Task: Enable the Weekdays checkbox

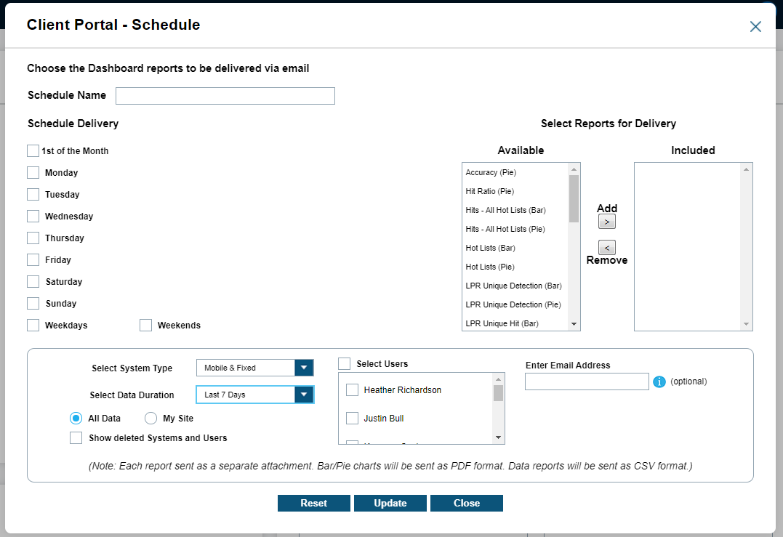Action: tap(33, 326)
